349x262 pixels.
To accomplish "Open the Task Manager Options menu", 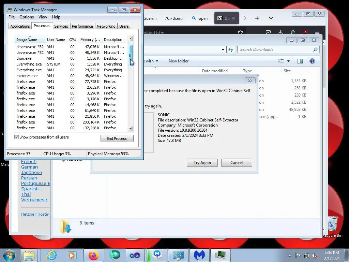I will tap(27, 17).
